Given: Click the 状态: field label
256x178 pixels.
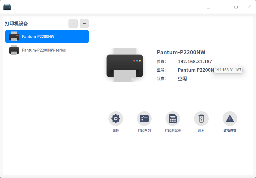Looking at the screenshot, I should tap(161, 79).
